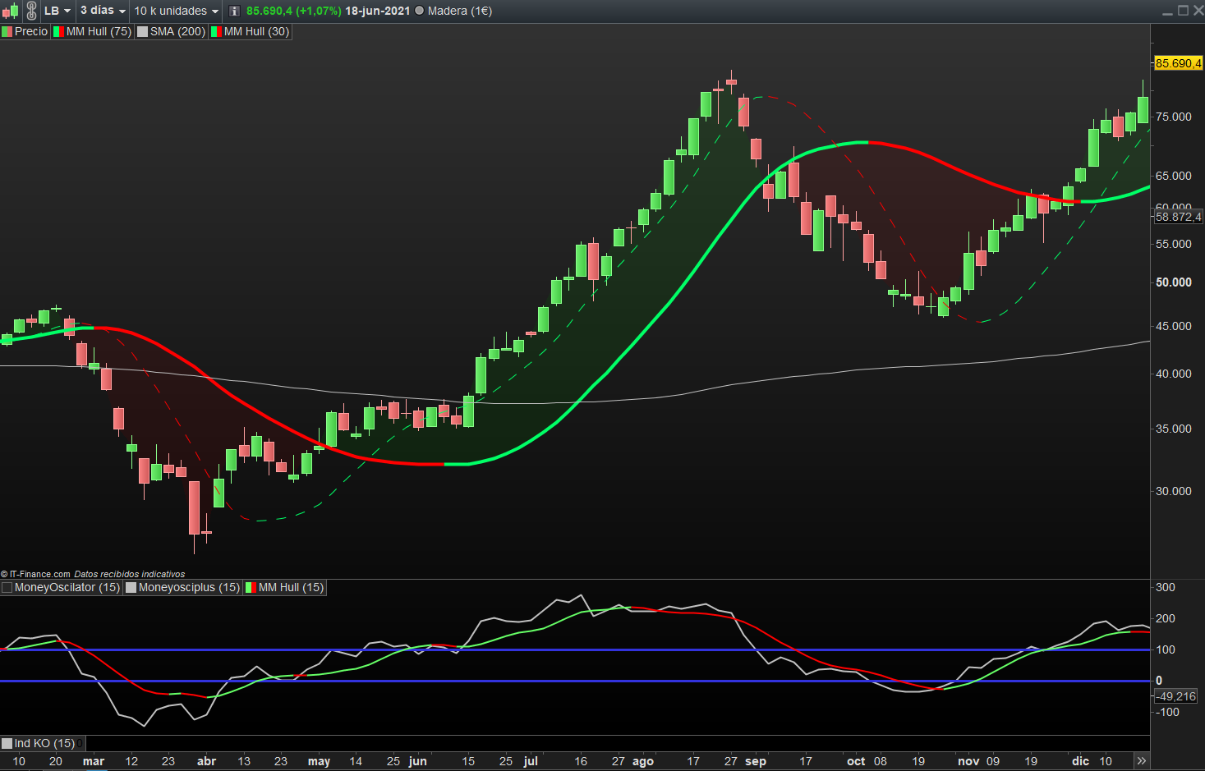Click the sep month on time axis
This screenshot has height=771, width=1205.
click(756, 761)
